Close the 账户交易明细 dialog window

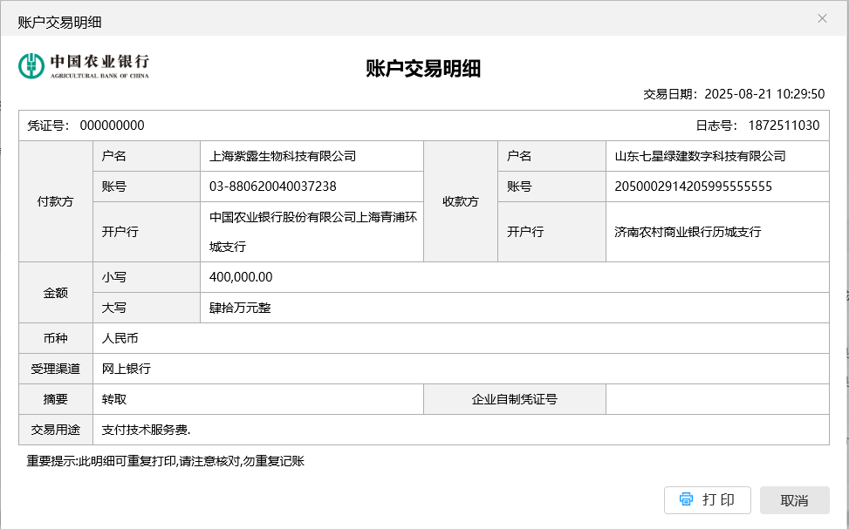(822, 18)
